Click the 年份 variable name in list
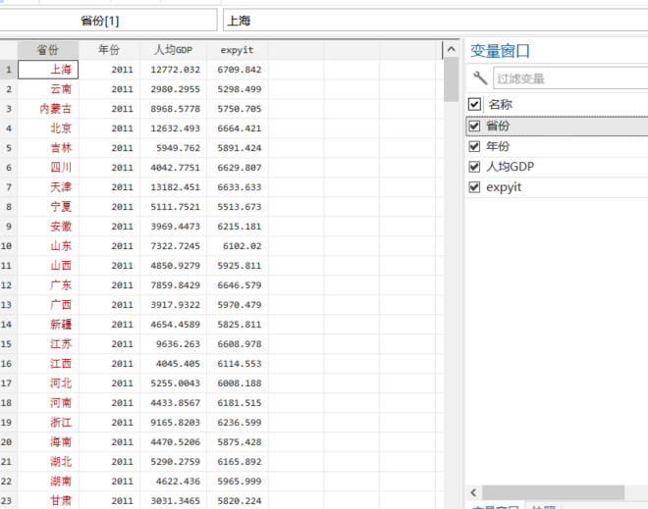648x509 pixels. (498, 146)
